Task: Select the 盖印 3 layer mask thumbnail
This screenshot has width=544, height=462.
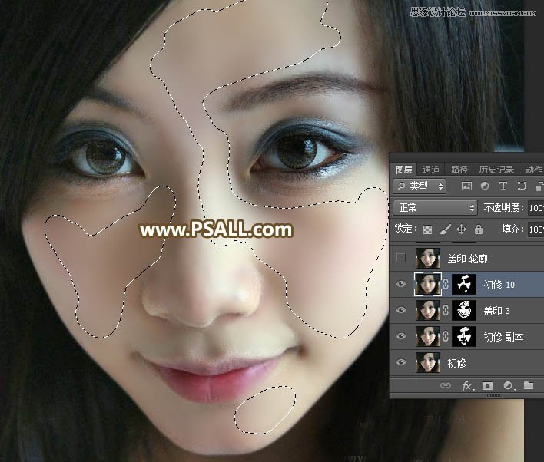Action: point(464,310)
